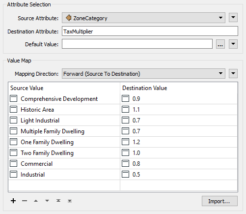Expand arrow menu beside Source Attribute
The height and width of the screenshot is (214, 246).
(x=233, y=17)
